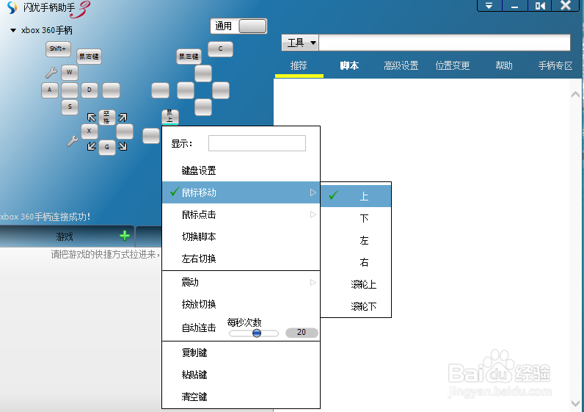The height and width of the screenshot is (412, 584).
Task: Open the 手柄专区 tab
Action: click(555, 66)
